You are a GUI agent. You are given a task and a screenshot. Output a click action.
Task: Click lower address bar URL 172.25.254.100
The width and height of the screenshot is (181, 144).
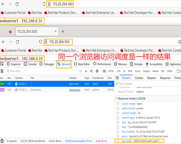click(59, 42)
